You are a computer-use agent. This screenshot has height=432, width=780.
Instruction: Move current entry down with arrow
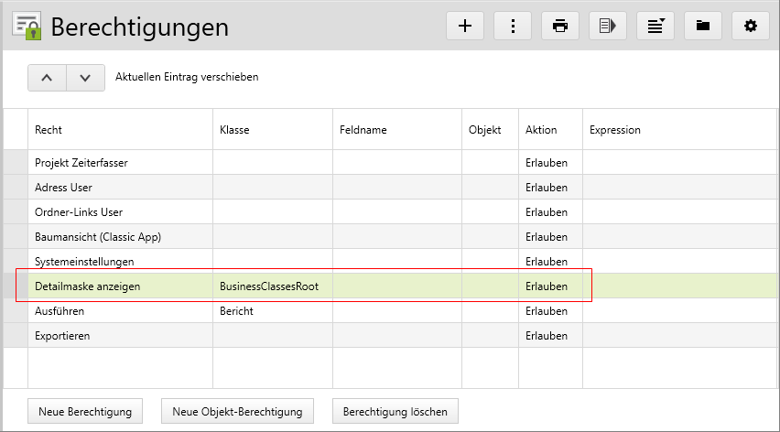click(85, 78)
